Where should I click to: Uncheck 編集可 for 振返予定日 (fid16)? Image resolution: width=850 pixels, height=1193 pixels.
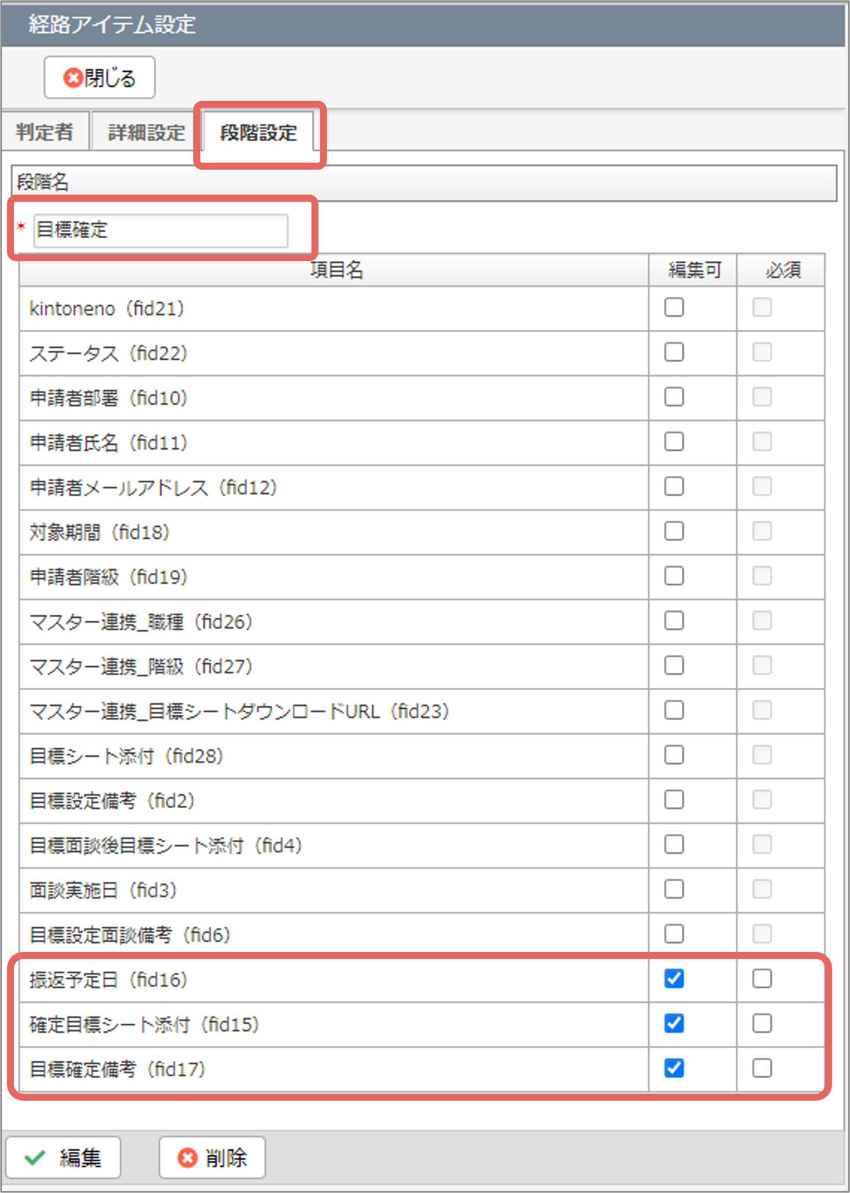pos(674,978)
